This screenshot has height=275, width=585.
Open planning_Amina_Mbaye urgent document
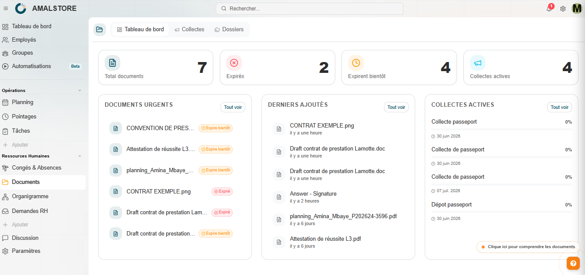click(x=171, y=170)
